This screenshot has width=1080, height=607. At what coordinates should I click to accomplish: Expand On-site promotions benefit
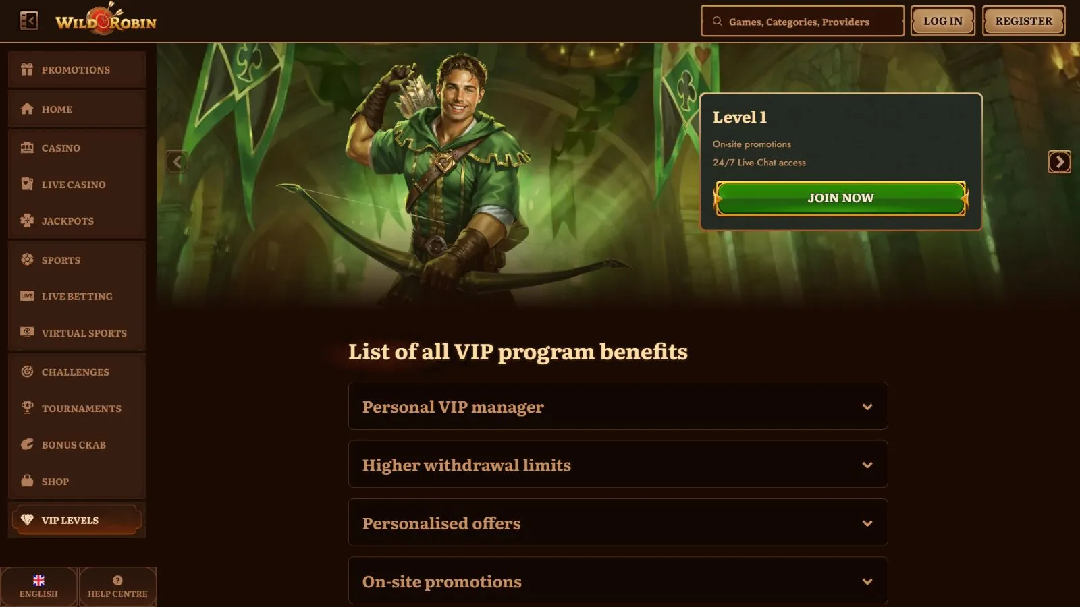(618, 581)
